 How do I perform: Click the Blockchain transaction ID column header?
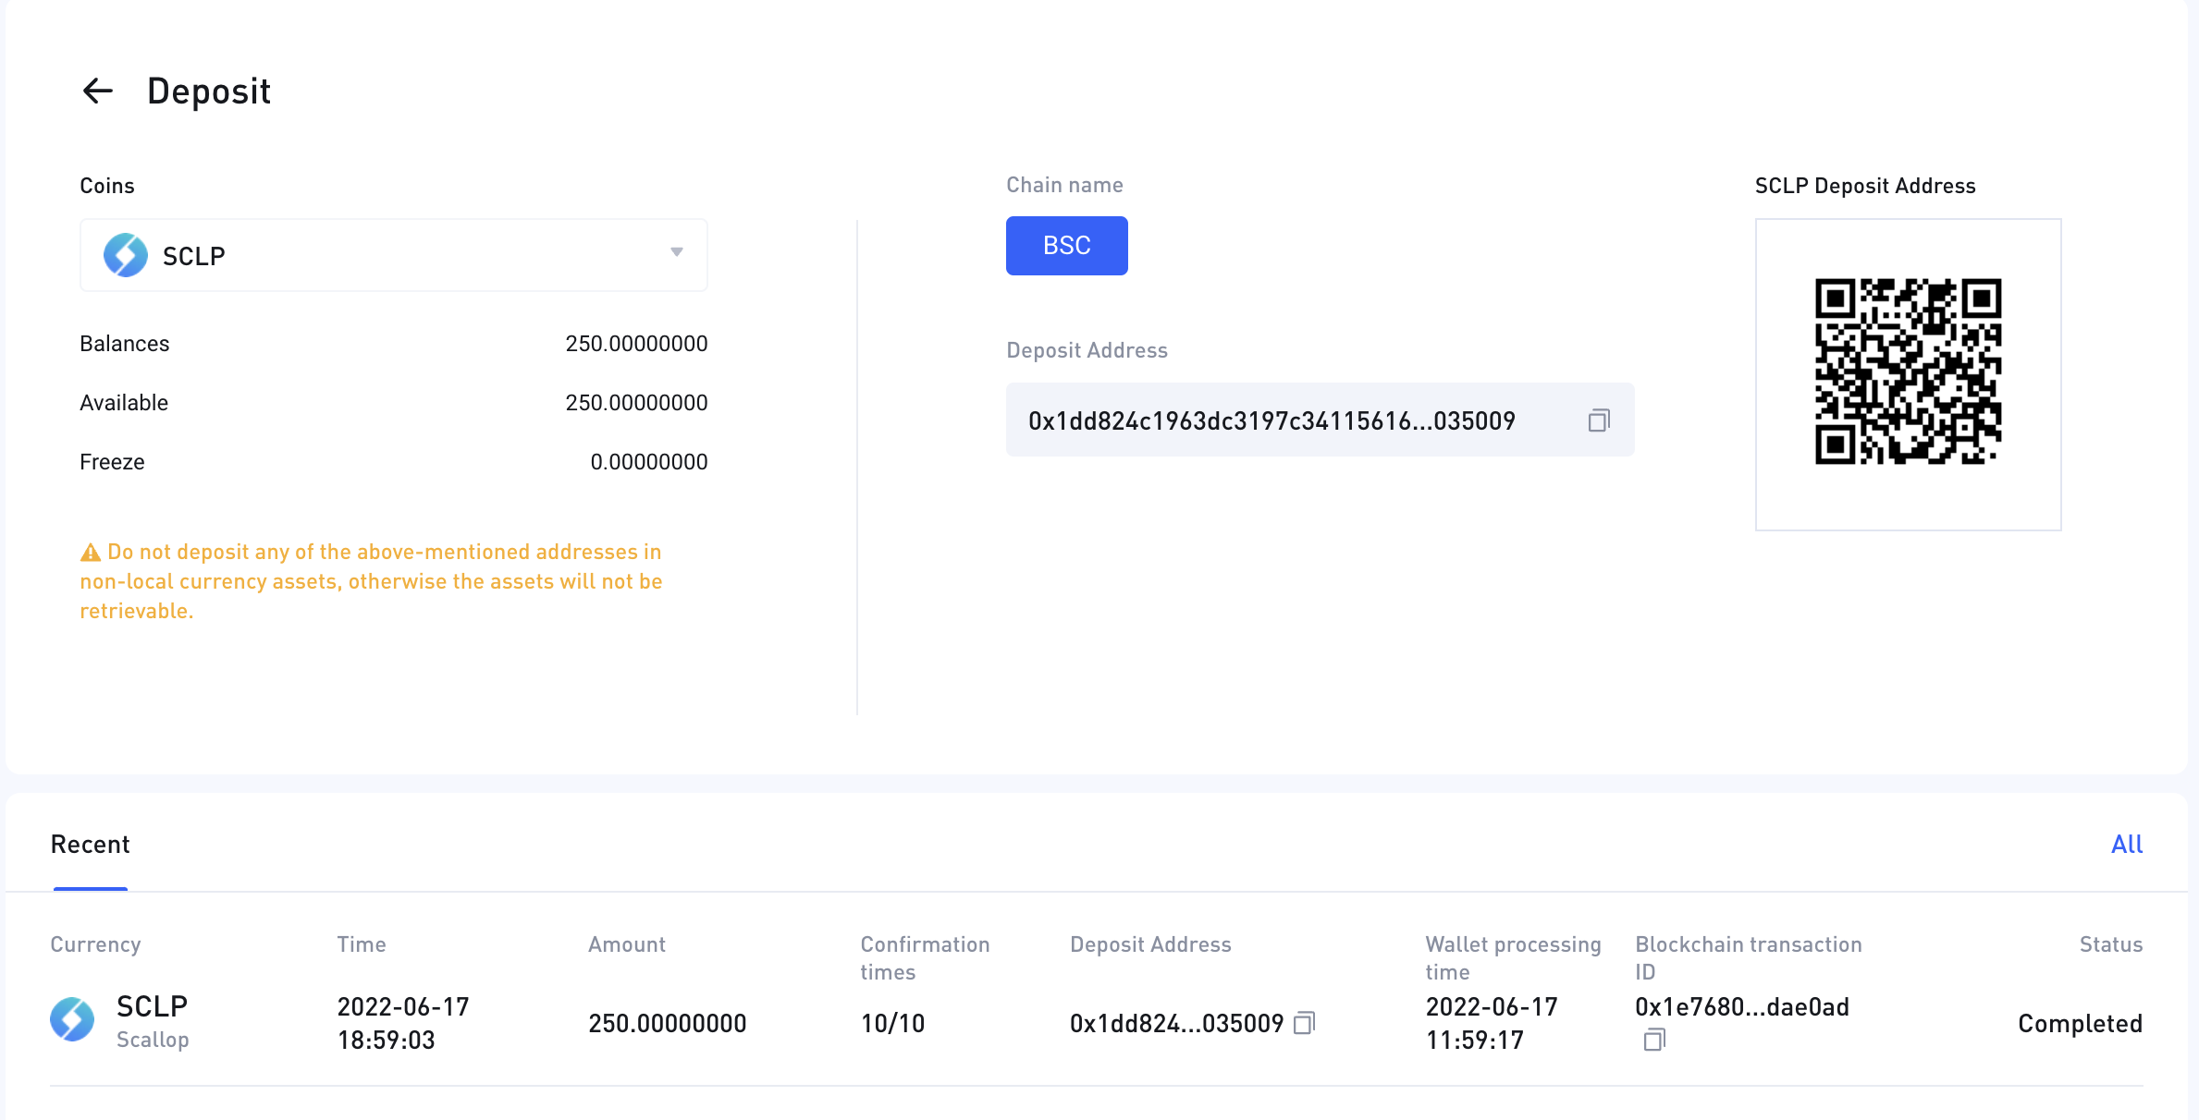coord(1748,957)
